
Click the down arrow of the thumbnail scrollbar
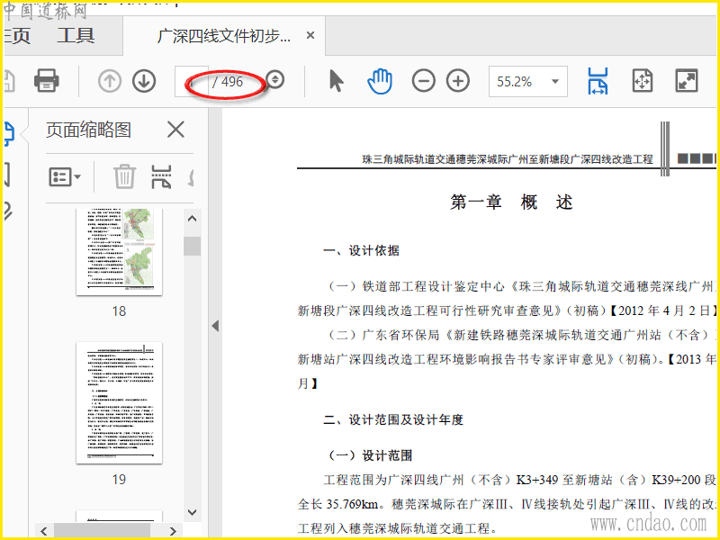[193, 512]
